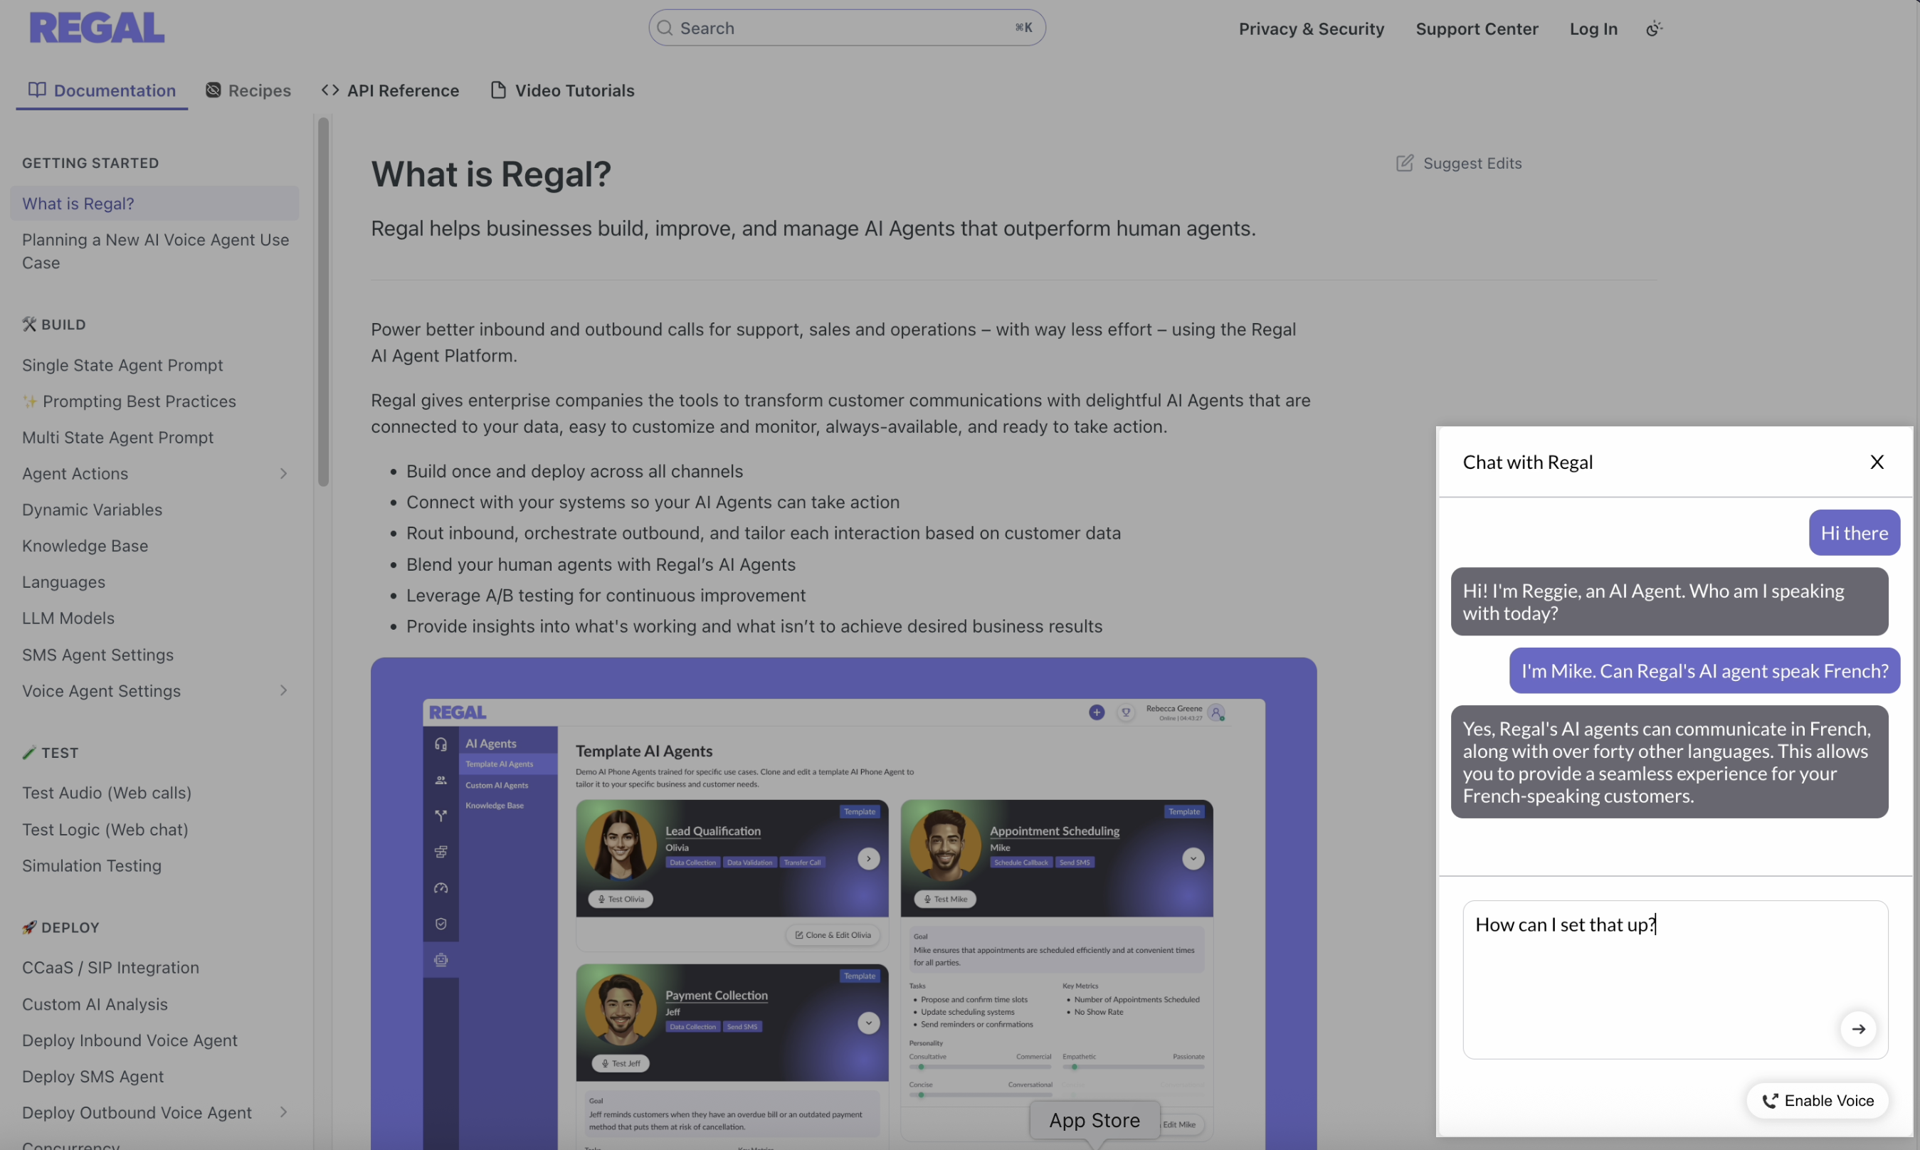Screen dimensions: 1920x1150
Task: Click the API Reference code icon
Action: pos(330,90)
